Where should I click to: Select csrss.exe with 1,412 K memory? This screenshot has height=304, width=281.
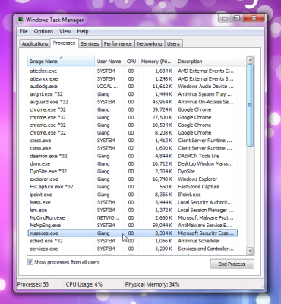pyautogui.click(x=132, y=141)
